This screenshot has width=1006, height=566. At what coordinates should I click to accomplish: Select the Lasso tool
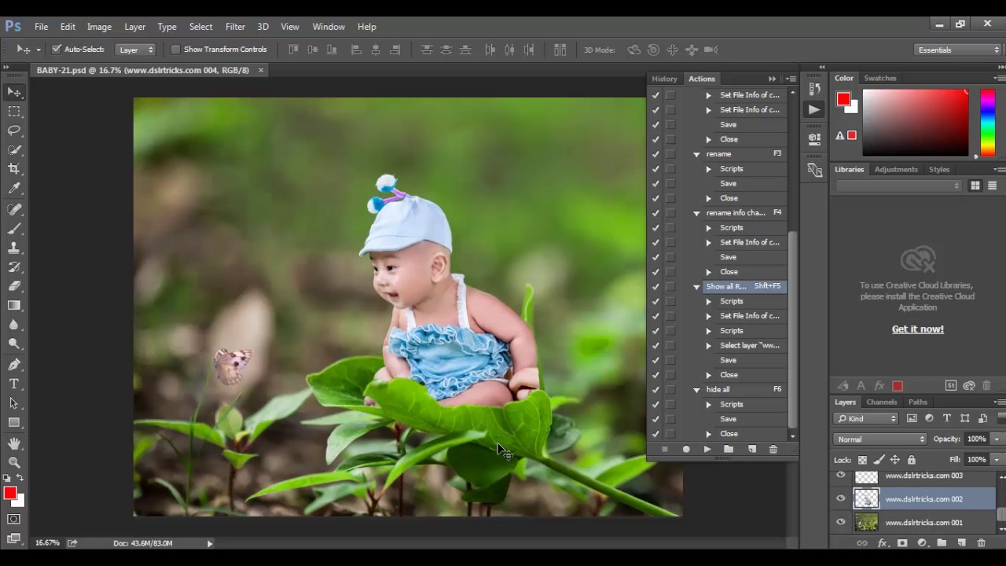click(x=14, y=130)
